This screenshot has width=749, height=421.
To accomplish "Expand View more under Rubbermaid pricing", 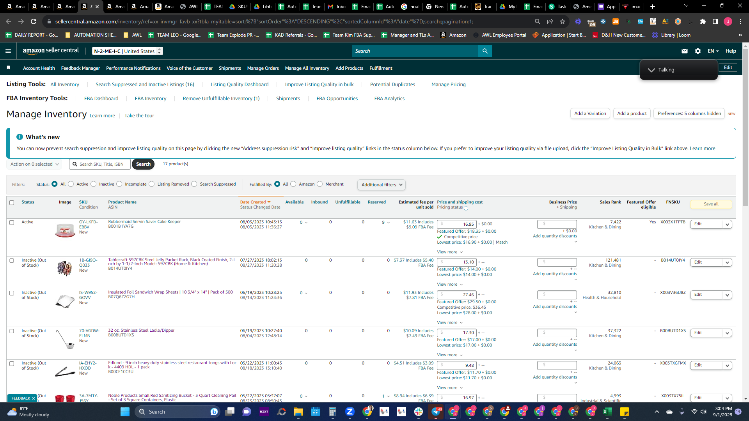I will point(450,252).
